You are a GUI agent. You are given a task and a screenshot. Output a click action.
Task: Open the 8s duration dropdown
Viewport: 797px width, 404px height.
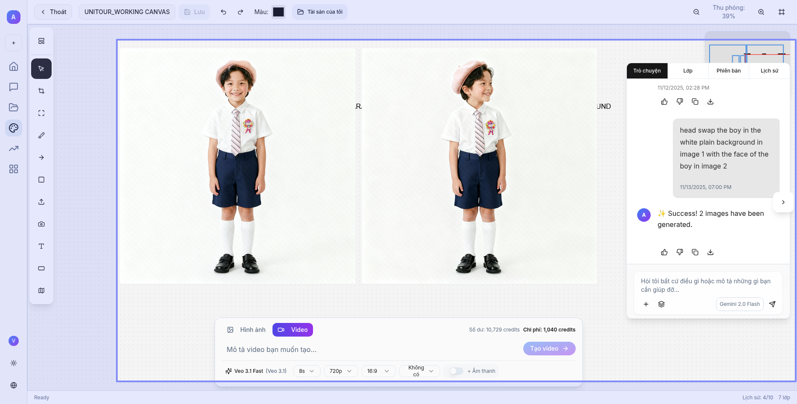[x=307, y=371]
